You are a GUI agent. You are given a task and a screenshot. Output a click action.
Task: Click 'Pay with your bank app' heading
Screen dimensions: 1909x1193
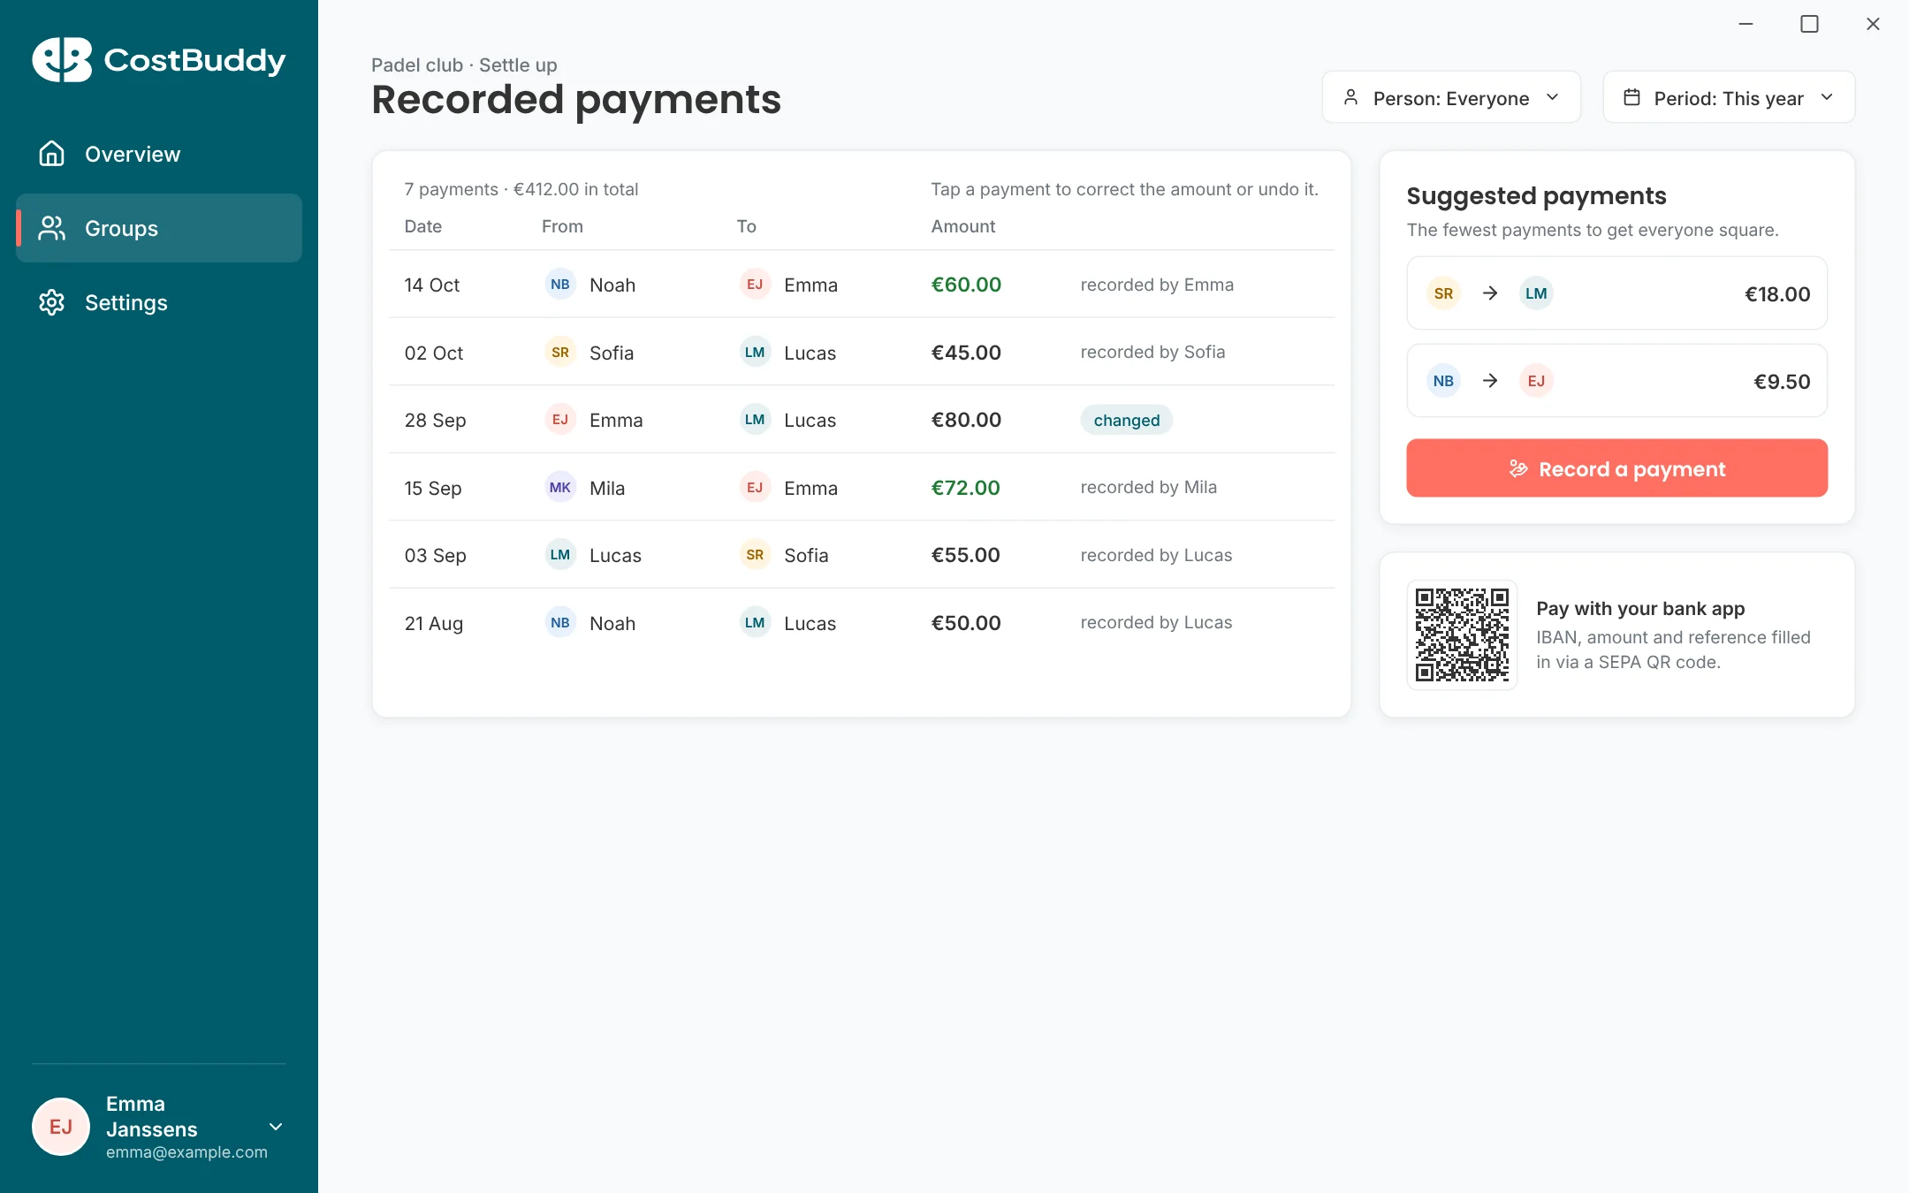(1640, 608)
